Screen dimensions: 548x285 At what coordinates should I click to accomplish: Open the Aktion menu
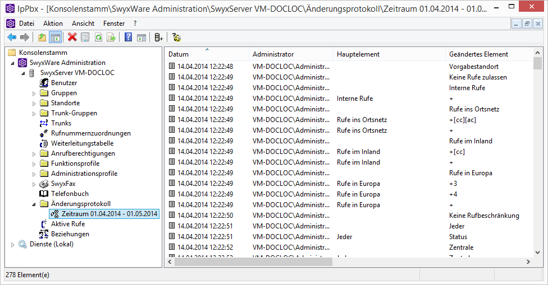(x=53, y=24)
